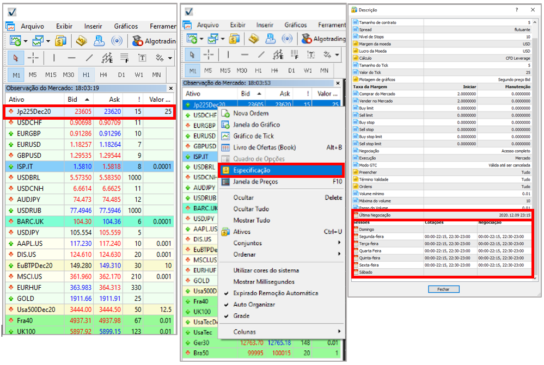Image resolution: width=544 pixels, height=365 pixels.
Task: Click the signals icon in the middle window
Action: tap(287, 39)
